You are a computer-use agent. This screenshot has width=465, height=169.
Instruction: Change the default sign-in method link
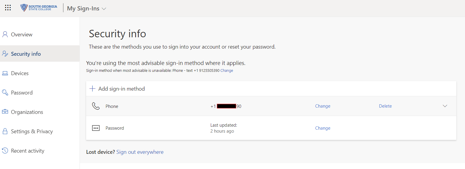(x=227, y=71)
